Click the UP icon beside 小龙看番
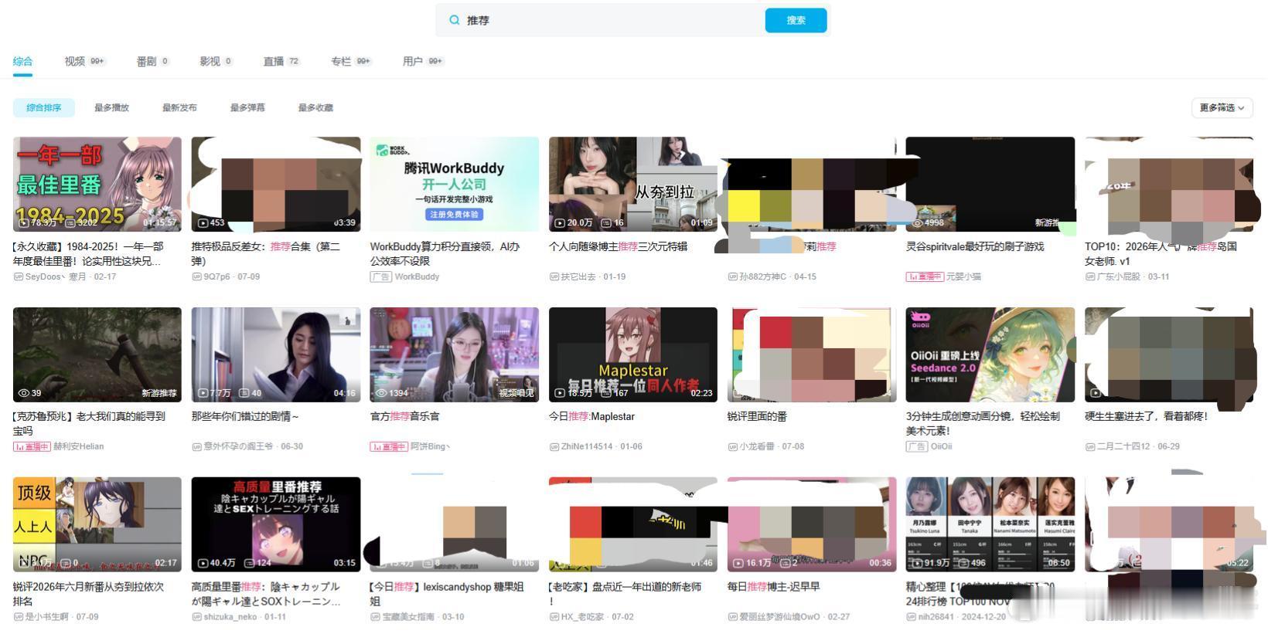The width and height of the screenshot is (1268, 634). 733,446
